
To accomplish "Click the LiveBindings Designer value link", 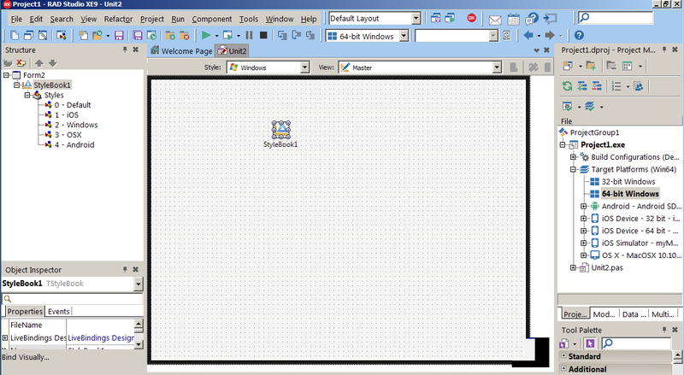I will (x=101, y=338).
